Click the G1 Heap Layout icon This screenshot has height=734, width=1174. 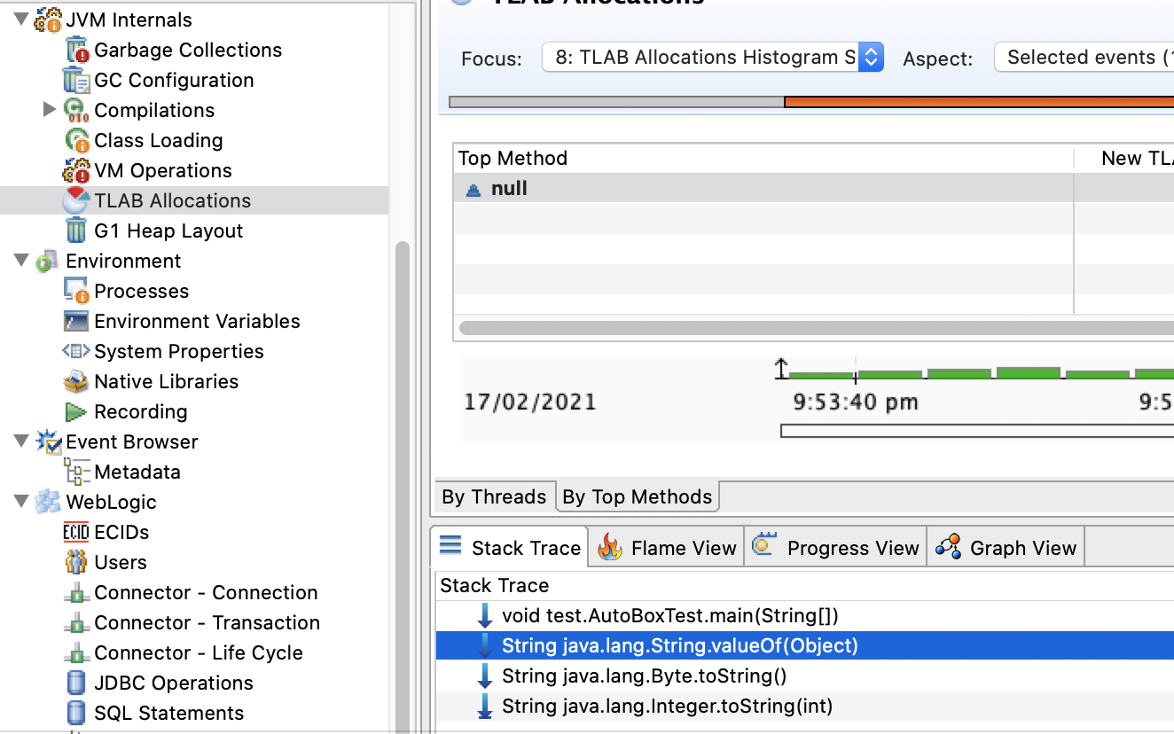(77, 231)
